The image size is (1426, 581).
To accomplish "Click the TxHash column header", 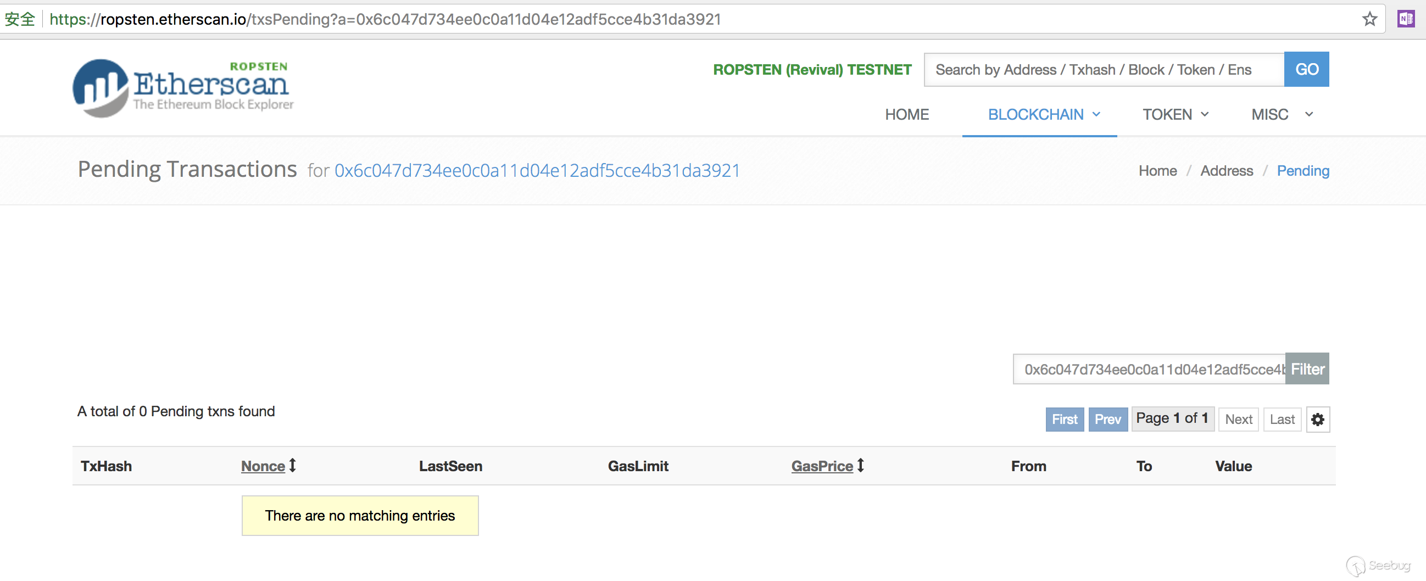I will tap(106, 466).
